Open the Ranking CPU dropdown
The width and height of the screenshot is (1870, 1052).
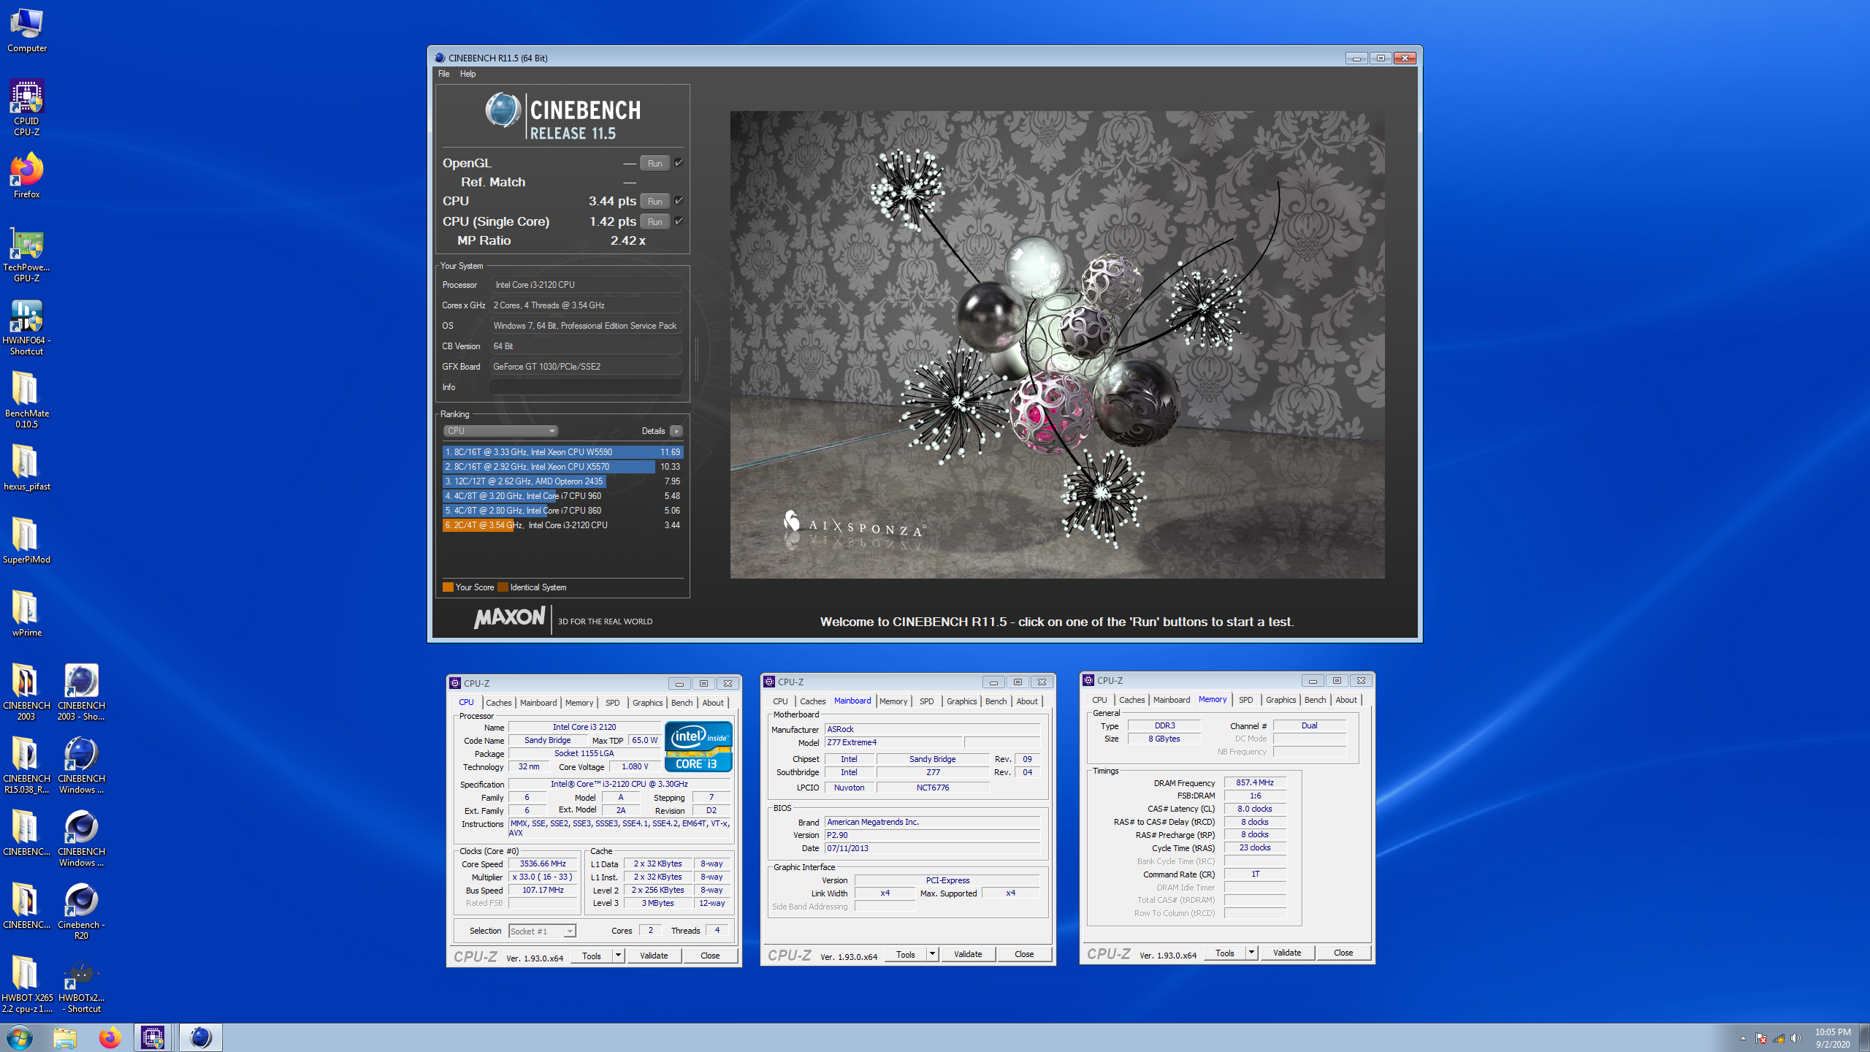(500, 431)
